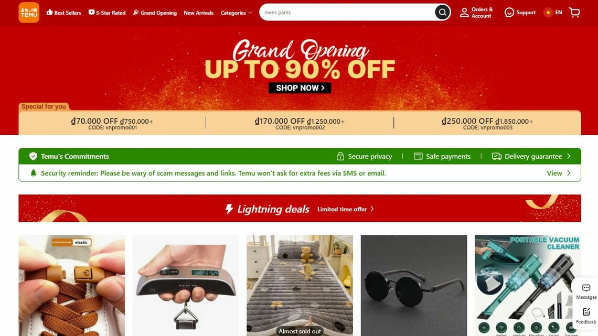This screenshot has height=336, width=598.
Task: Click the mens pants search field
Action: click(x=347, y=13)
